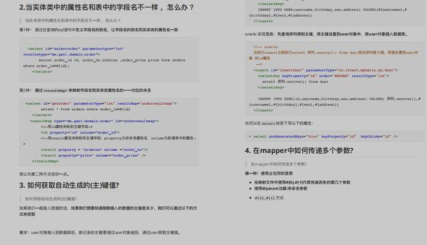Click the paragraph starting with "如果我们一般插入数据的话"
This screenshot has height=245, width=427.
point(108,211)
